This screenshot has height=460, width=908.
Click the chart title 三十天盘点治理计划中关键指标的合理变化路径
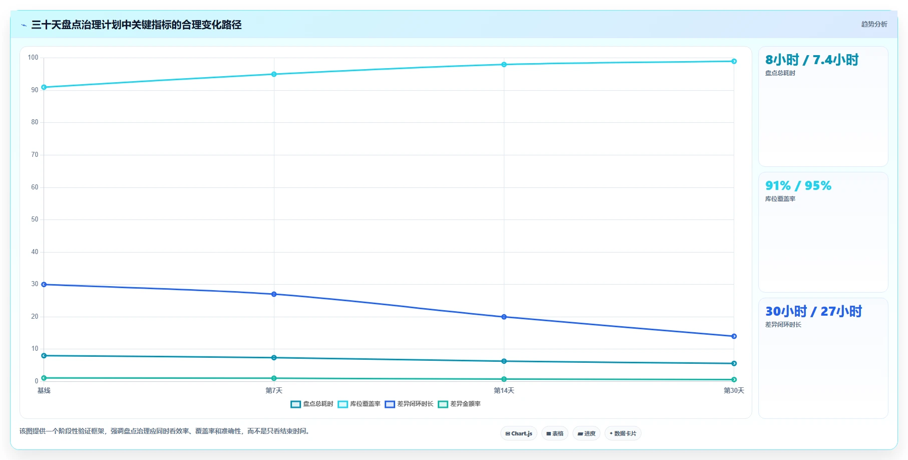click(x=136, y=25)
